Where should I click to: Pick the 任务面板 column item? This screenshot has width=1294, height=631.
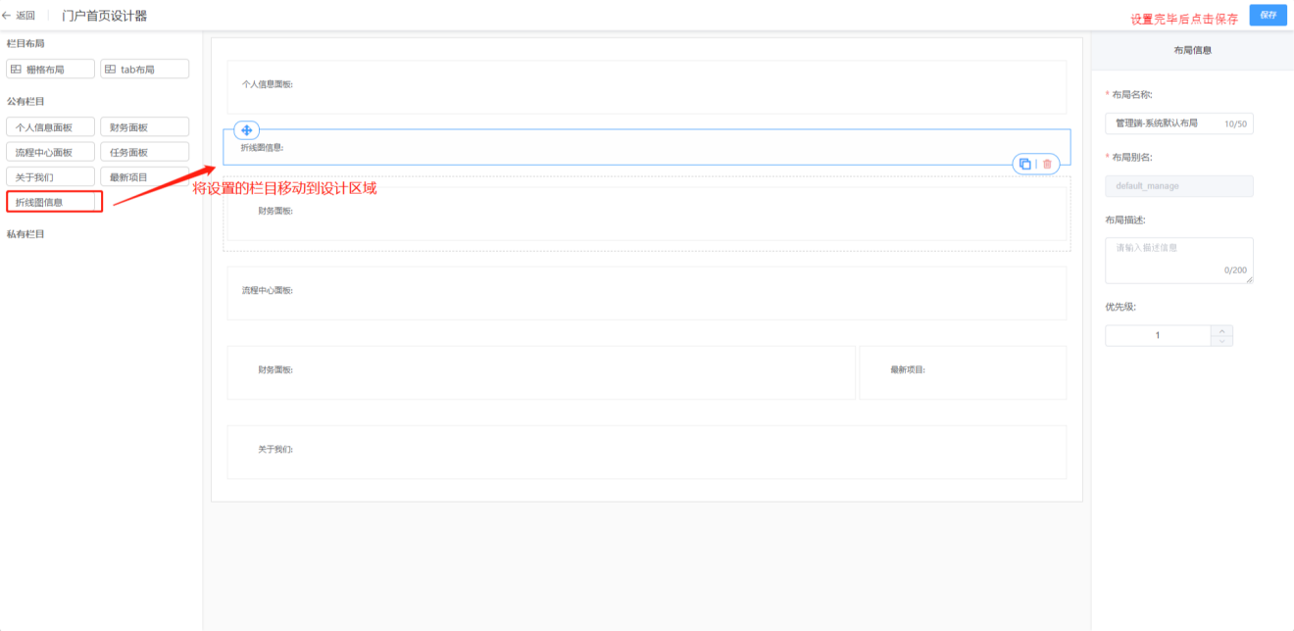tap(144, 152)
